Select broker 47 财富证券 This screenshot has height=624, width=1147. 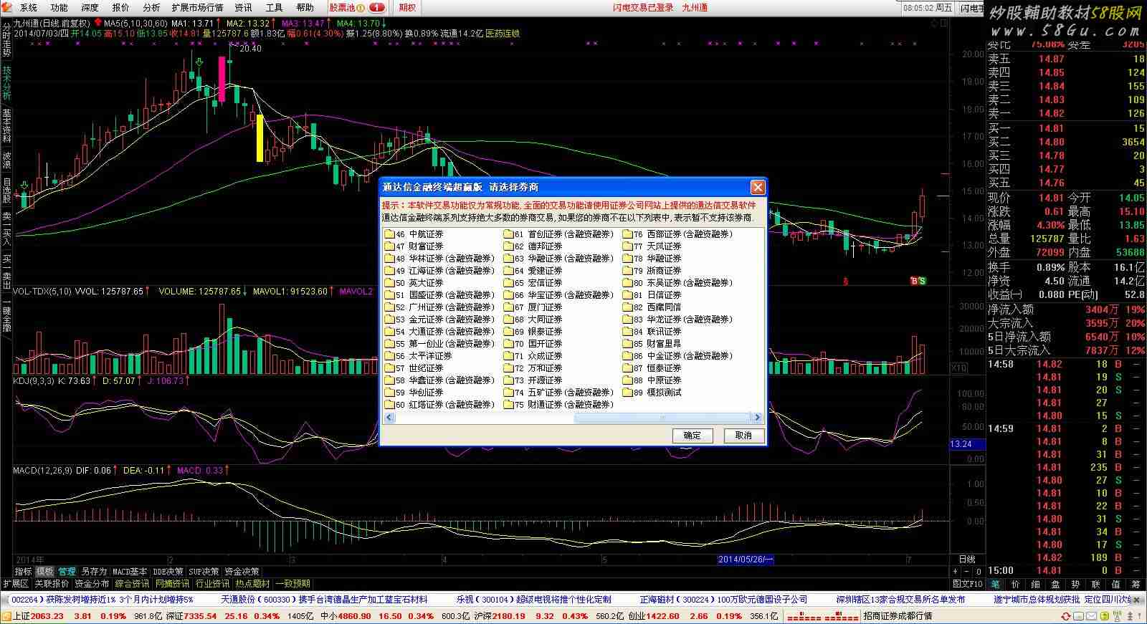point(419,246)
